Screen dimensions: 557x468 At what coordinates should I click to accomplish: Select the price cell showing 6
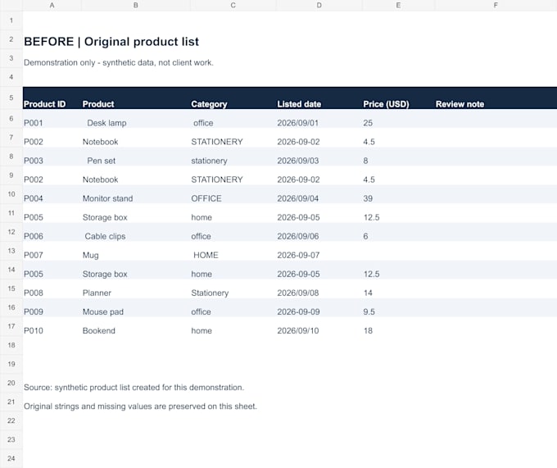398,232
